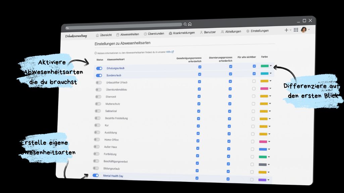Click the browser address bar field
344x193 pixels.
[124, 26]
